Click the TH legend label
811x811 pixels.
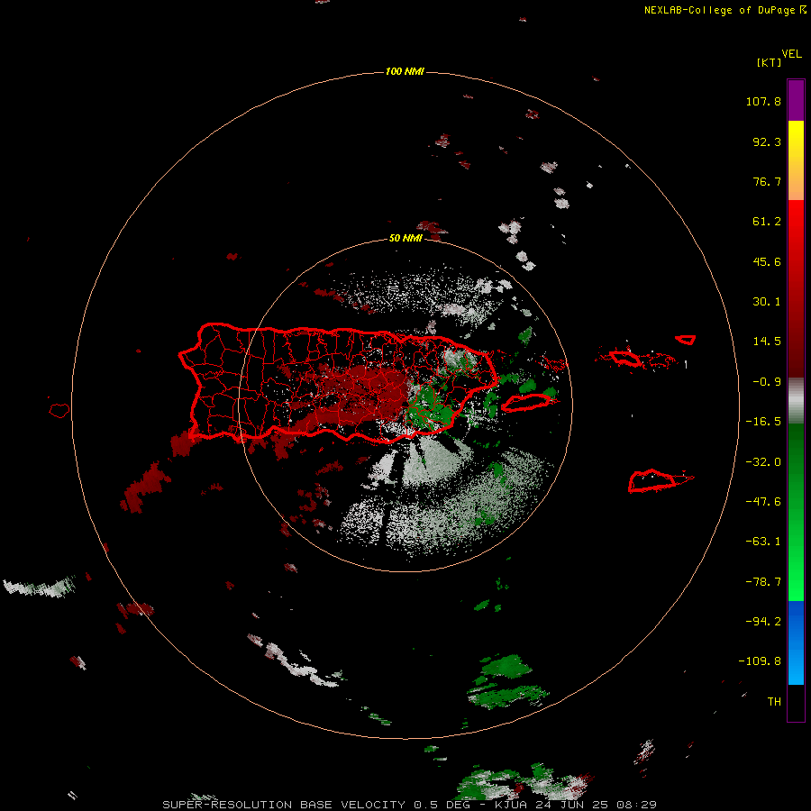[774, 702]
